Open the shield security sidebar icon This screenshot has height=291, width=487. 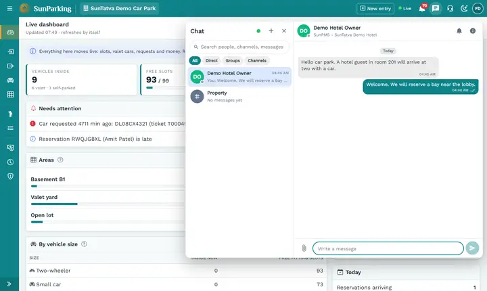[10, 176]
